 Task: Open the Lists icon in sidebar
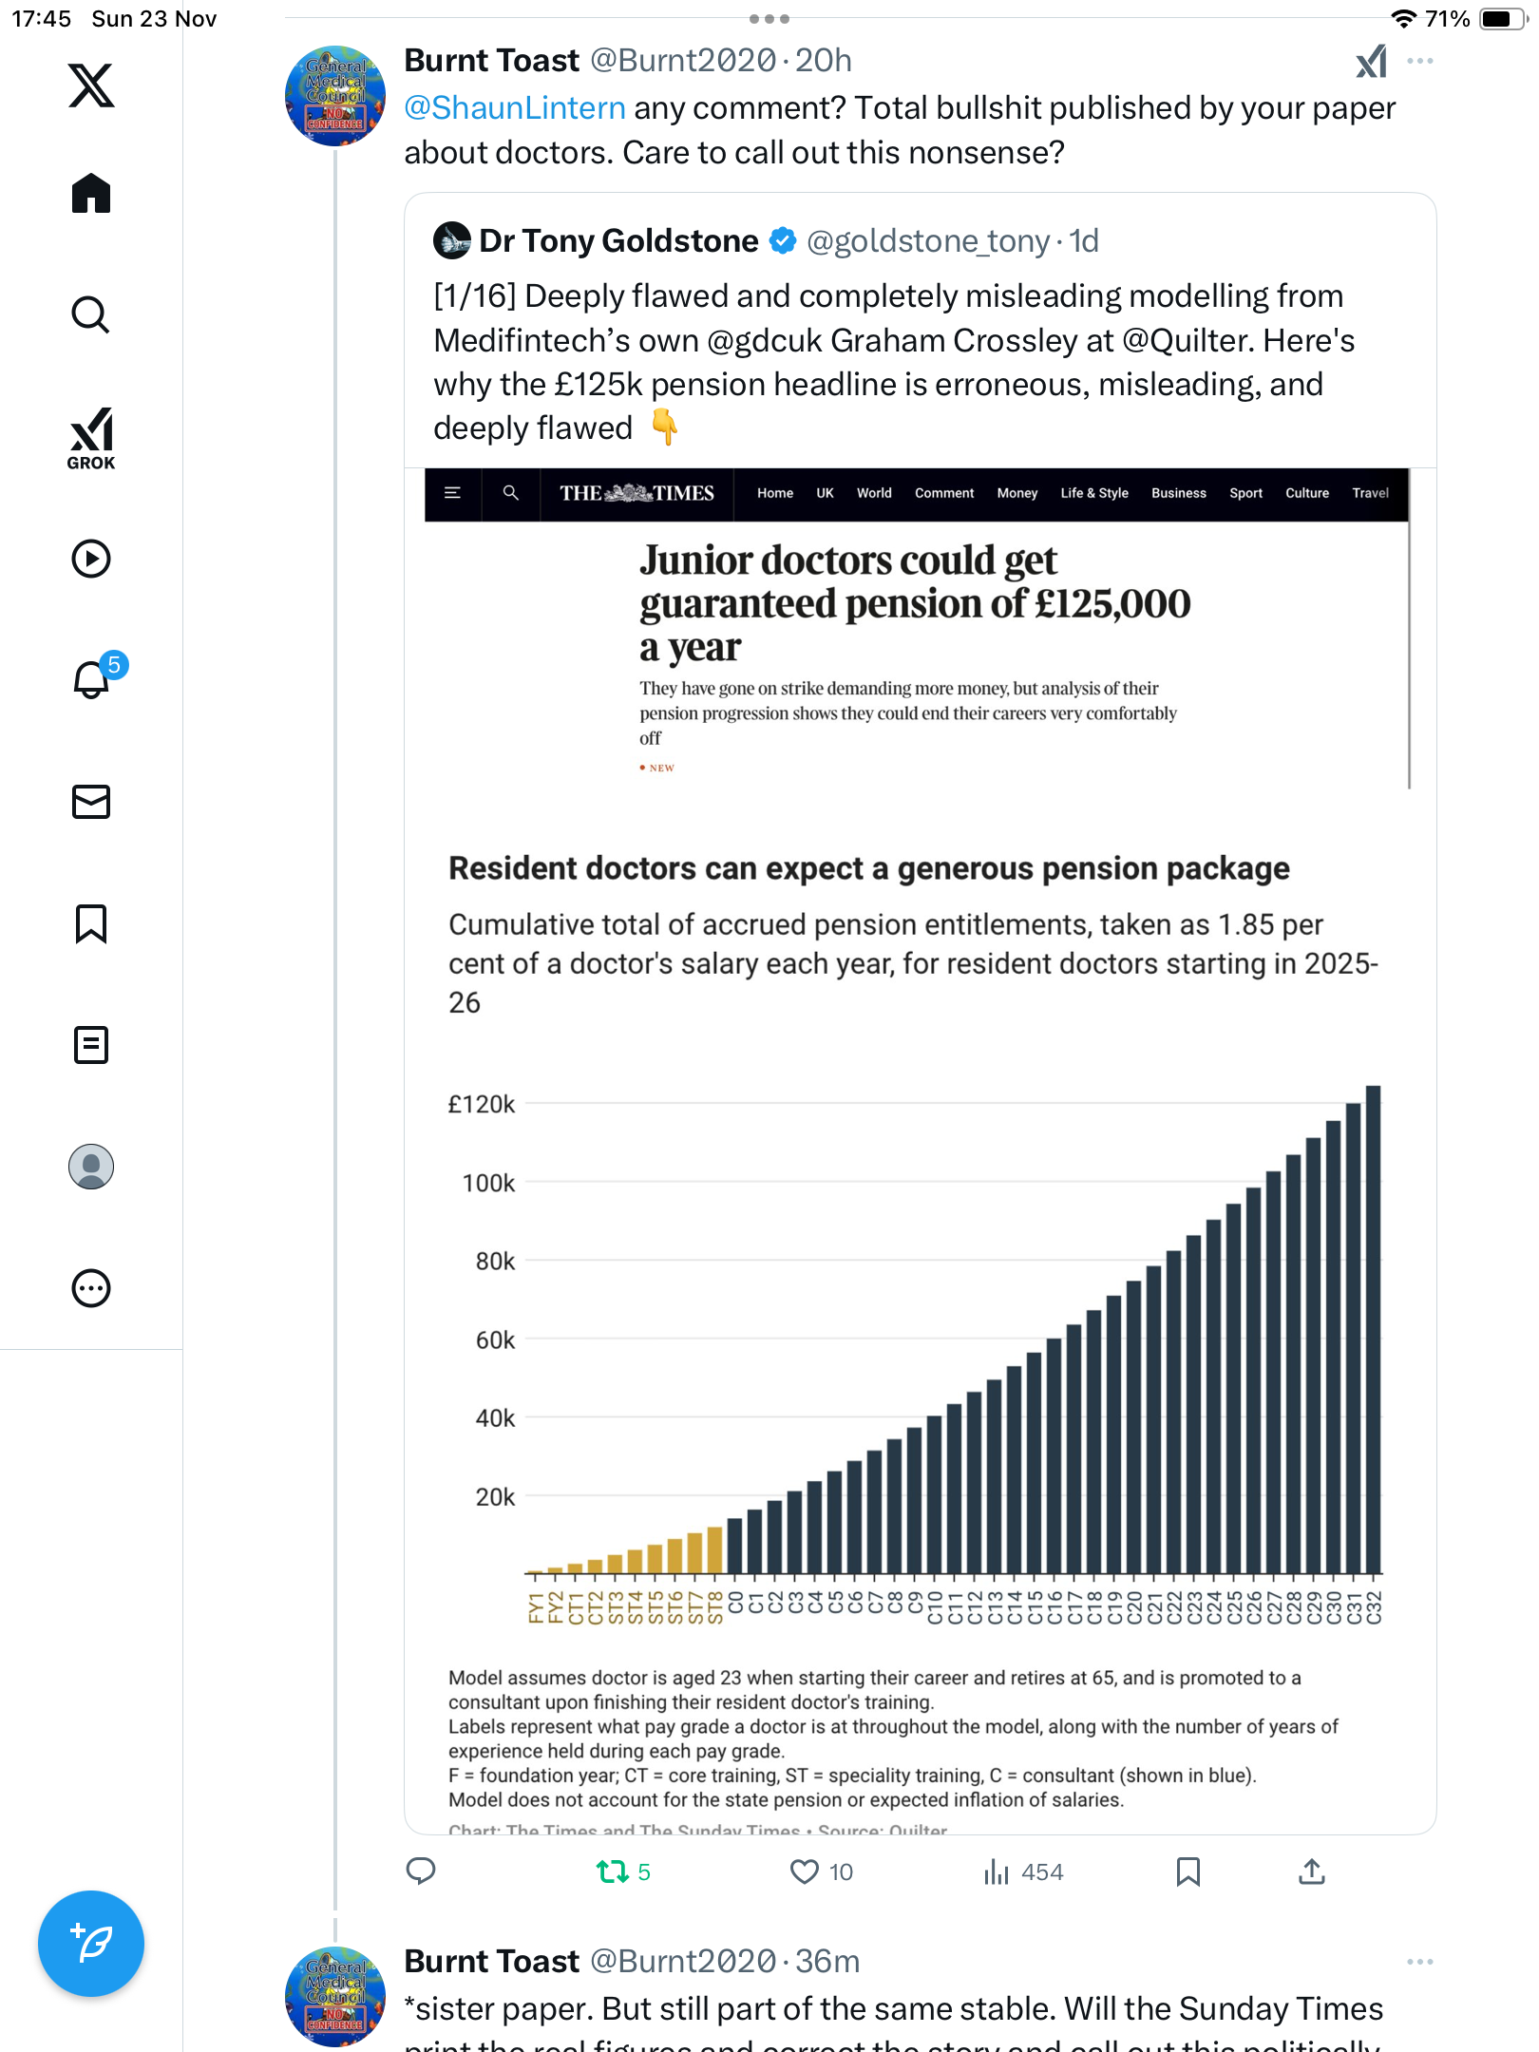click(x=91, y=1045)
